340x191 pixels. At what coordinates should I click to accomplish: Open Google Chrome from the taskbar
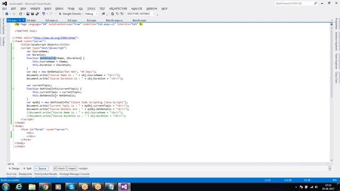pos(45,187)
